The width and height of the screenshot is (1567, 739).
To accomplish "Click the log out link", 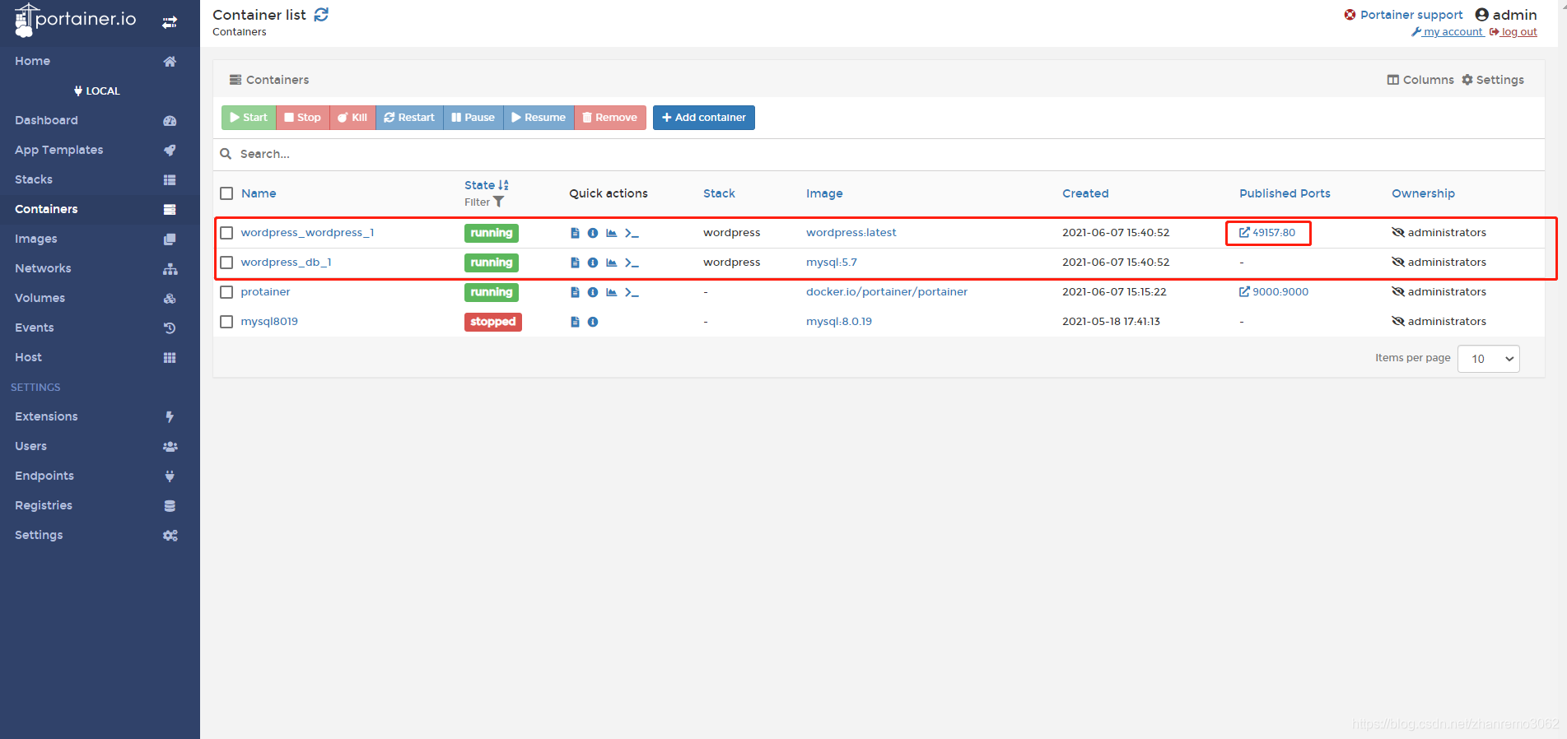I will (x=1513, y=32).
